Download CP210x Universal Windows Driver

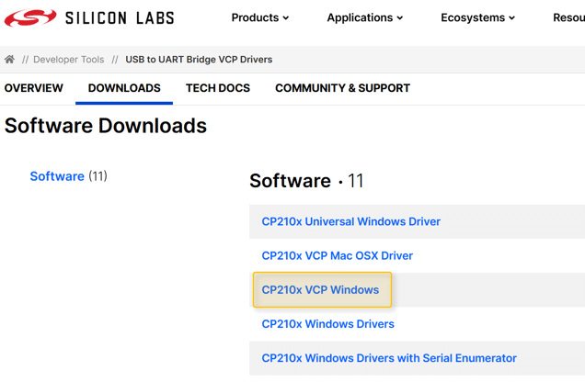[x=351, y=221]
